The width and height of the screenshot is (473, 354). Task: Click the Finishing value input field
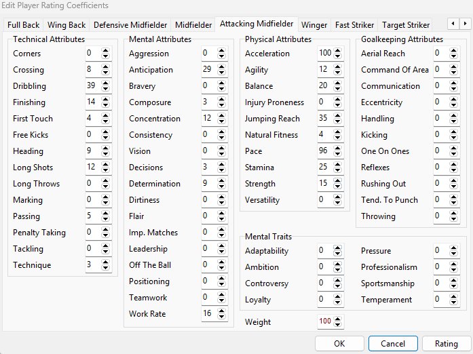(92, 102)
